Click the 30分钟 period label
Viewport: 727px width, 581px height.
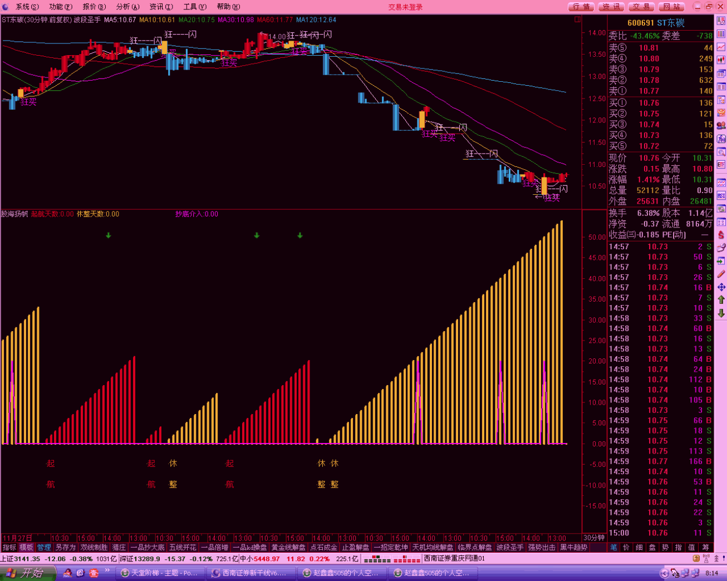pyautogui.click(x=594, y=538)
